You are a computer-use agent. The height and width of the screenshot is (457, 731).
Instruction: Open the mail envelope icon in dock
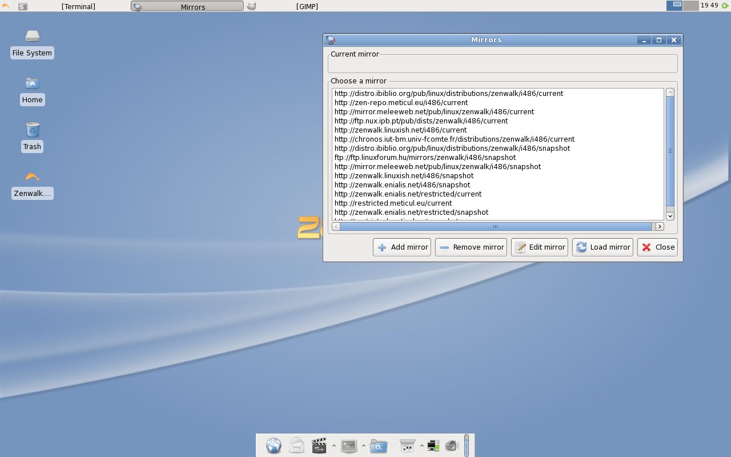click(296, 446)
